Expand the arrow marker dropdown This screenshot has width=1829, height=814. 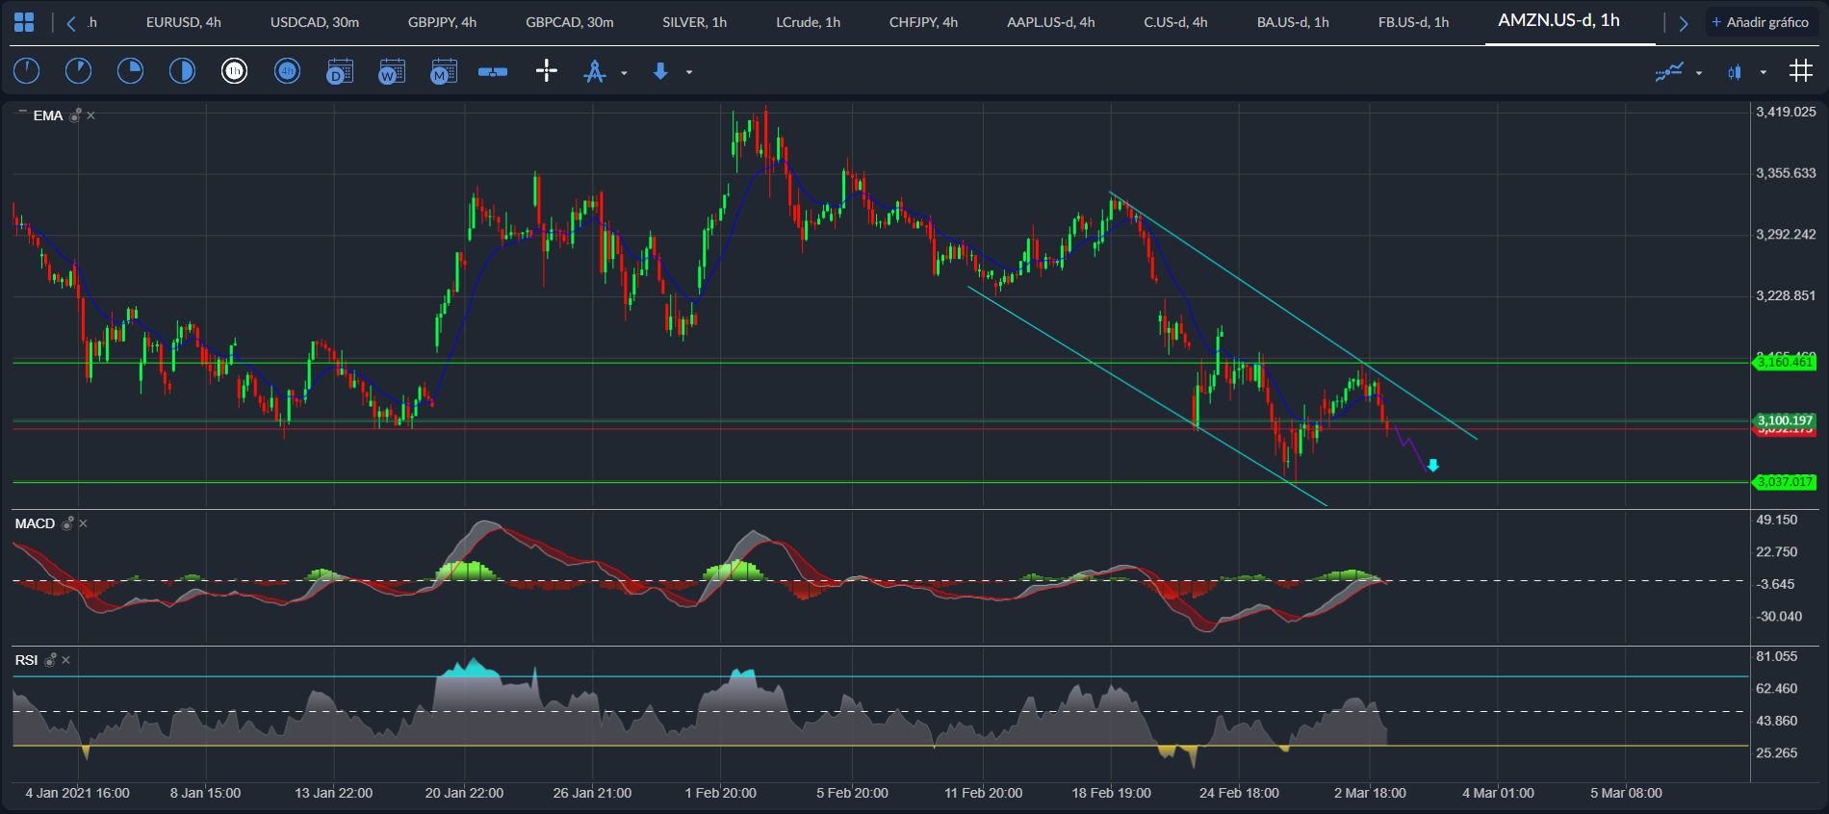tap(689, 72)
